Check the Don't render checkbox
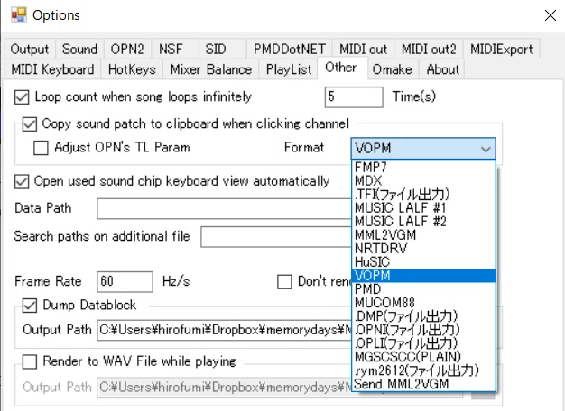Screen dimensions: 565x411 pyautogui.click(x=284, y=282)
